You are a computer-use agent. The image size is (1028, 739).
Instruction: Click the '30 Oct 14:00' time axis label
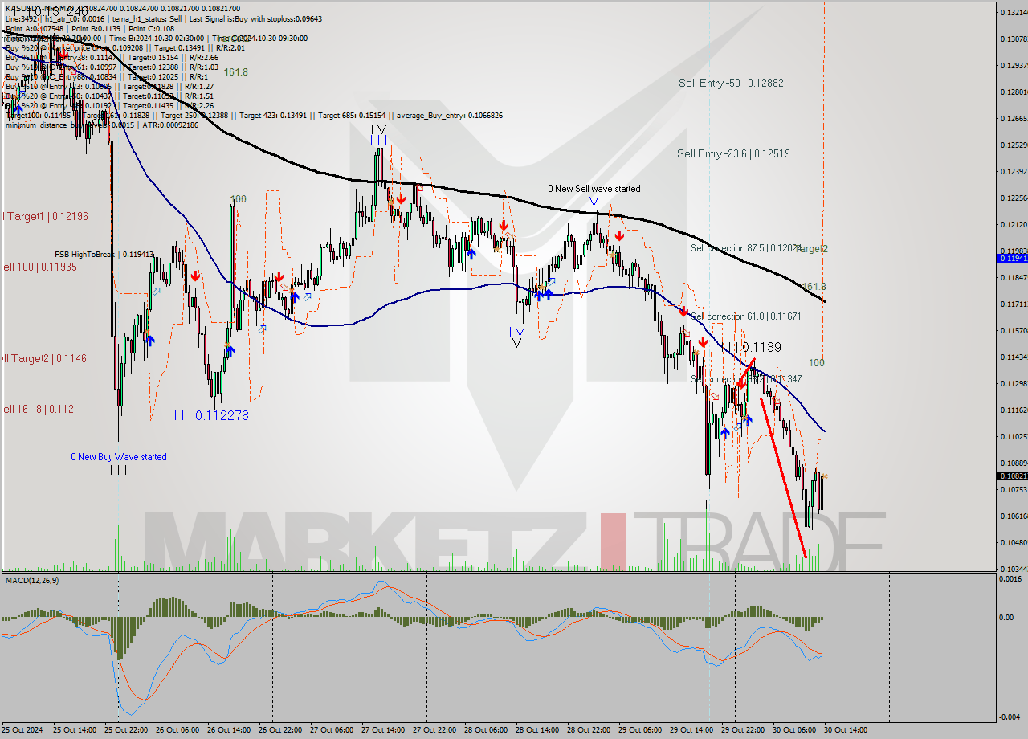tap(845, 730)
